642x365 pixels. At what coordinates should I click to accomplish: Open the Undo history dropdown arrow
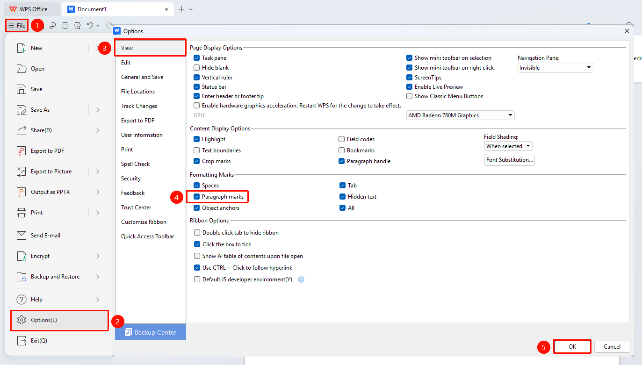click(98, 26)
